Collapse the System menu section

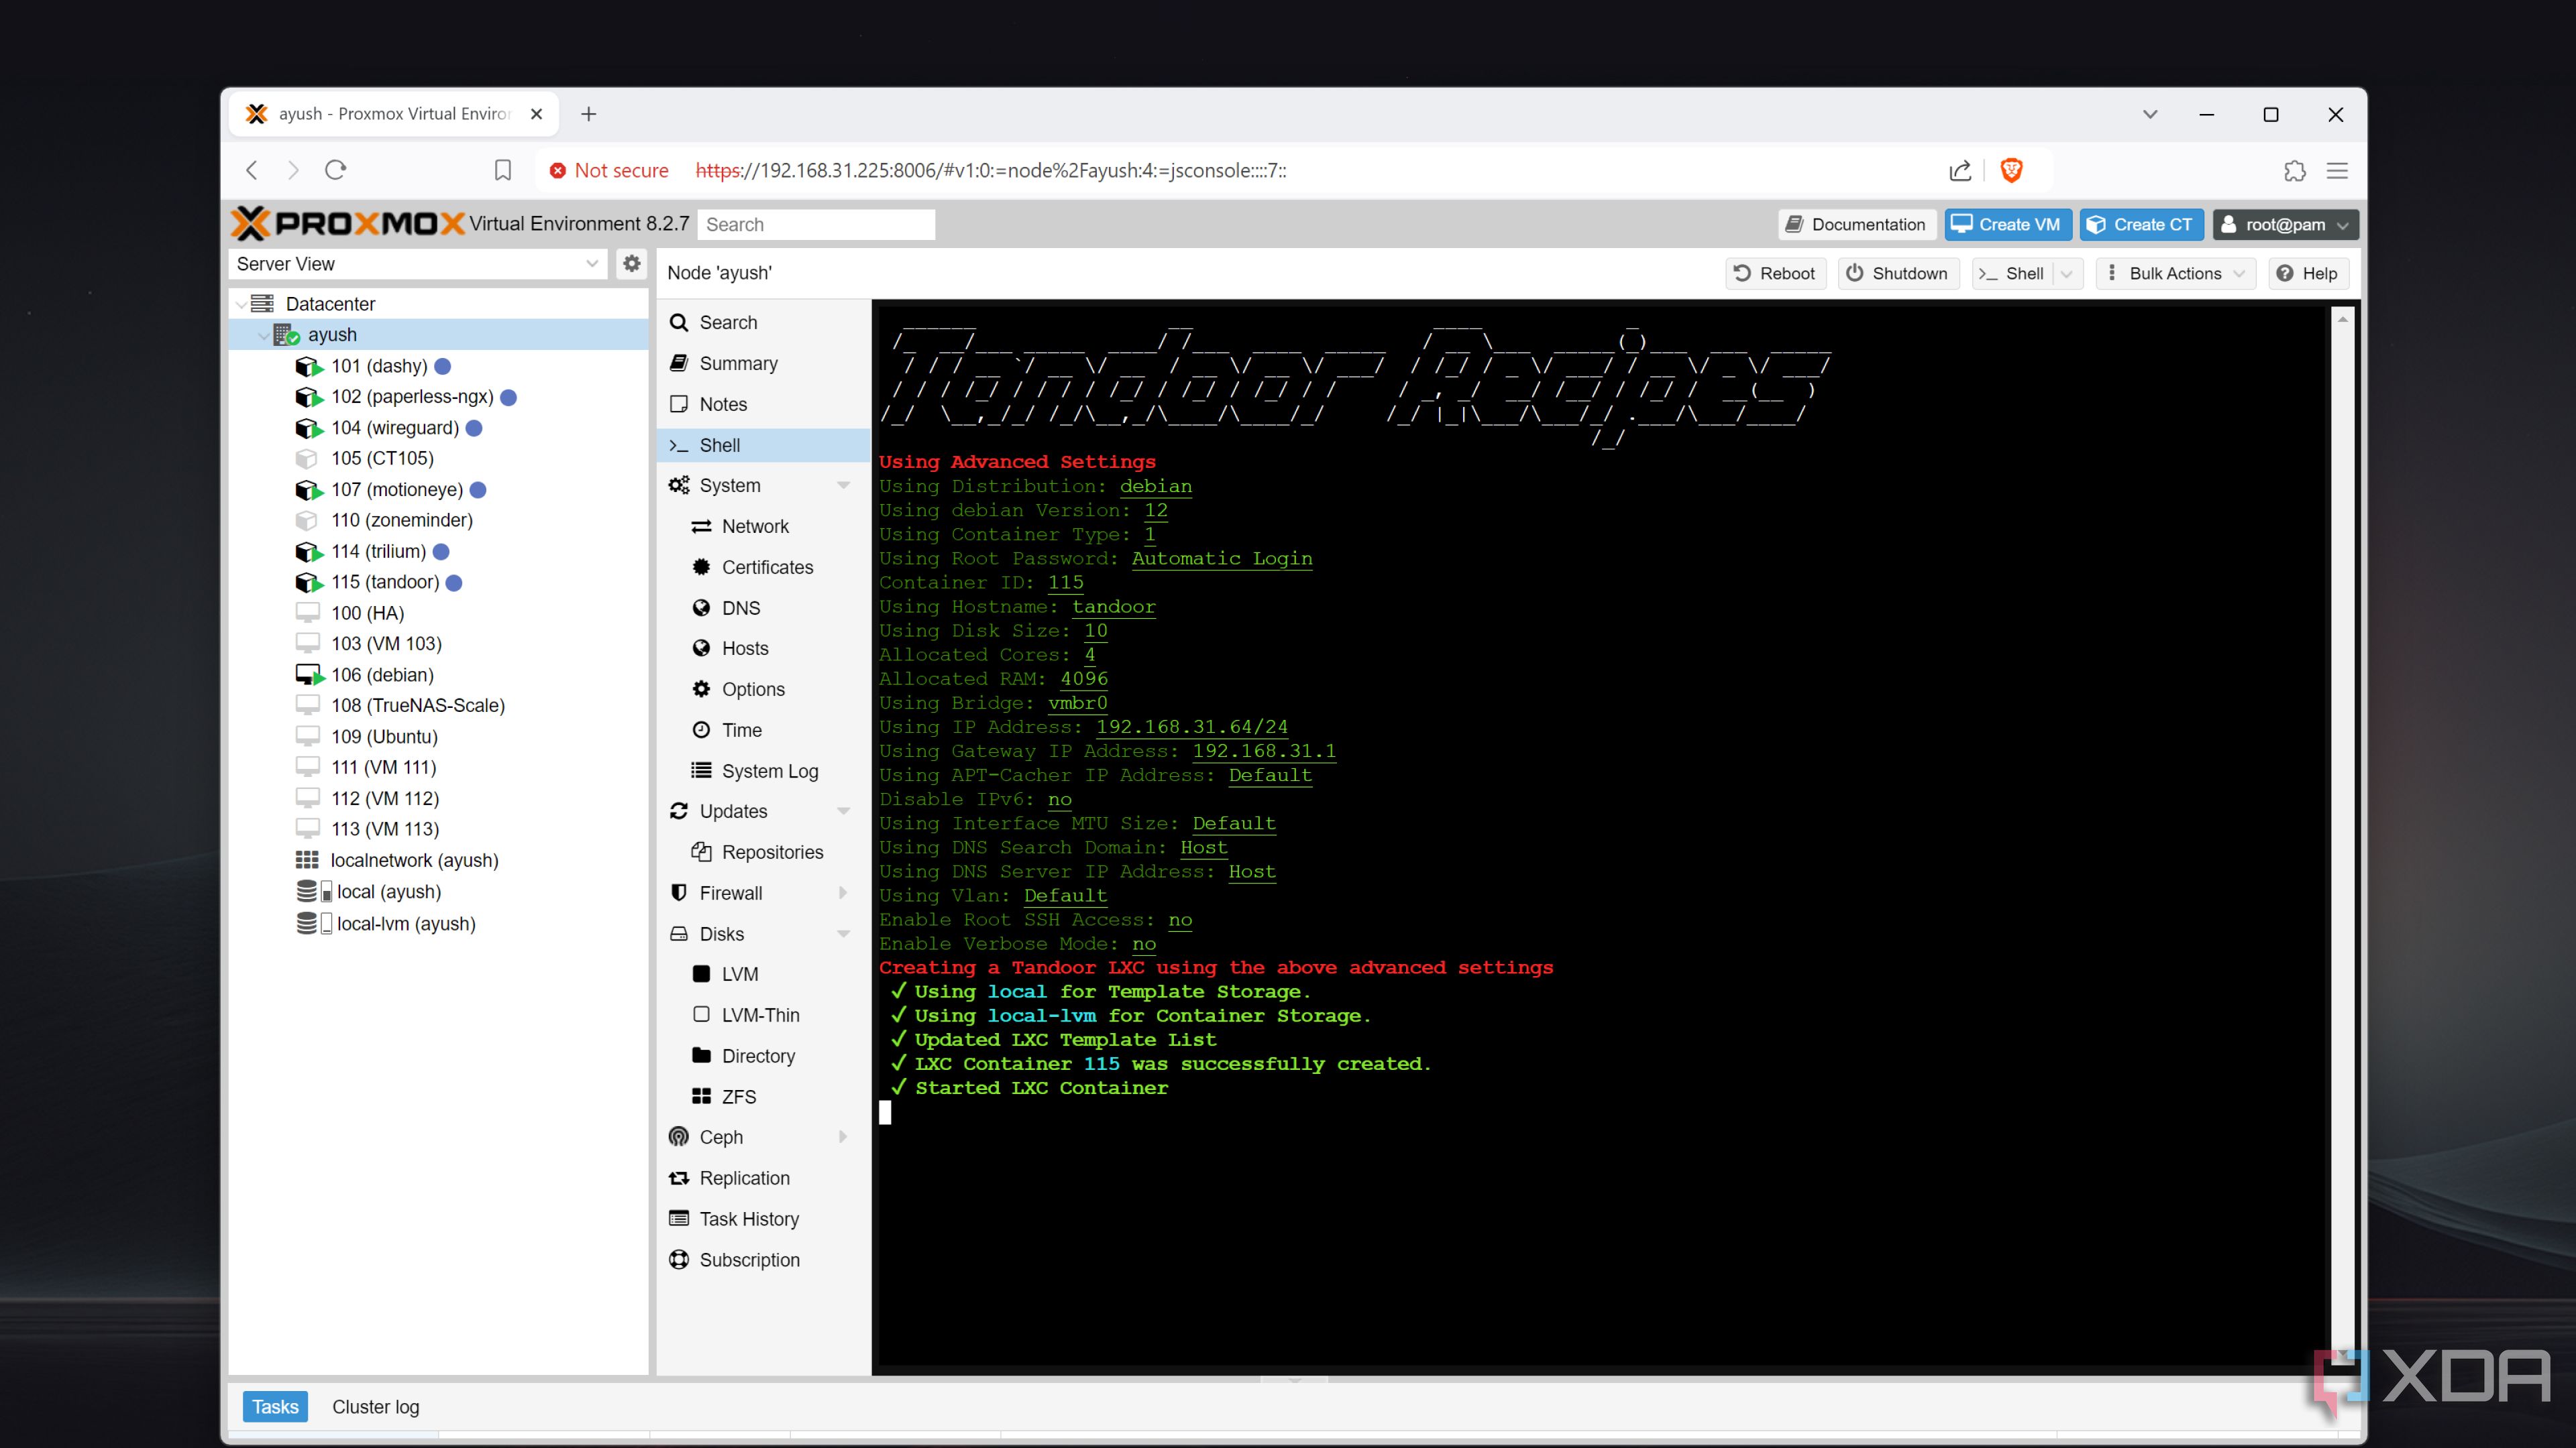pyautogui.click(x=843, y=485)
